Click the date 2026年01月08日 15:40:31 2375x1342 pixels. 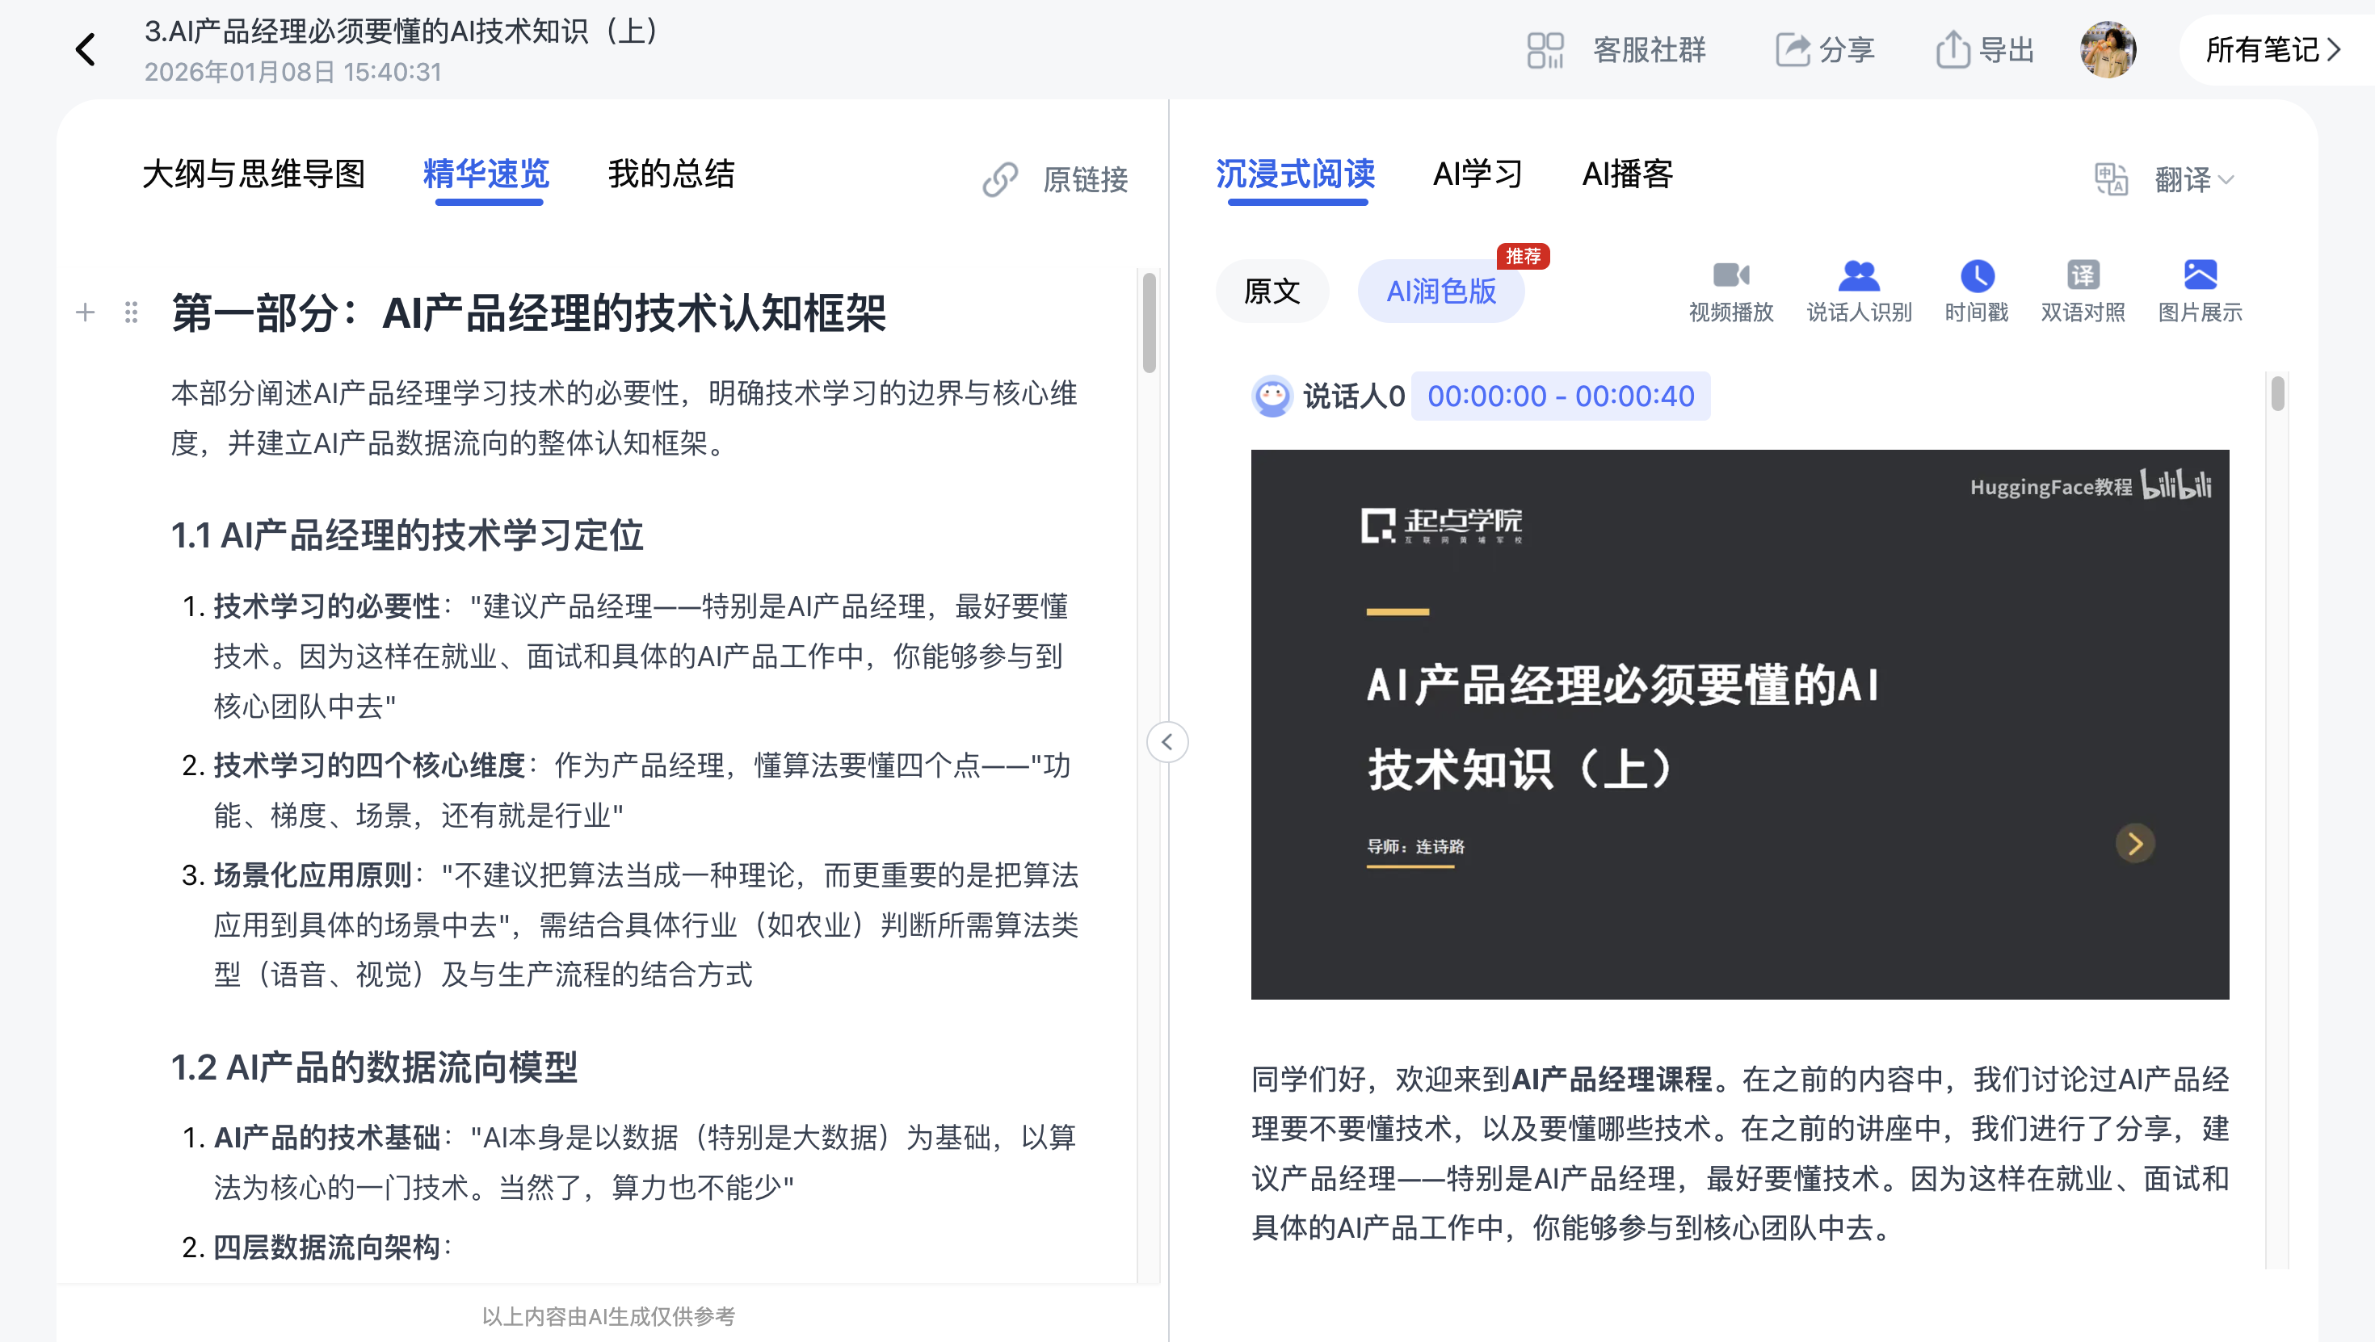(x=293, y=72)
